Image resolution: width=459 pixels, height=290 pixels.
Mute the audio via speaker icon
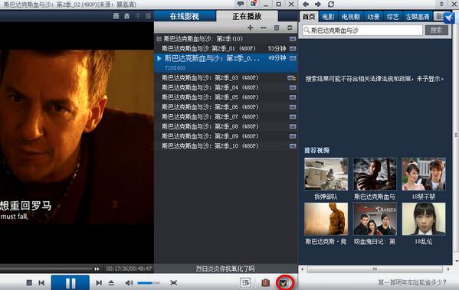point(129,282)
